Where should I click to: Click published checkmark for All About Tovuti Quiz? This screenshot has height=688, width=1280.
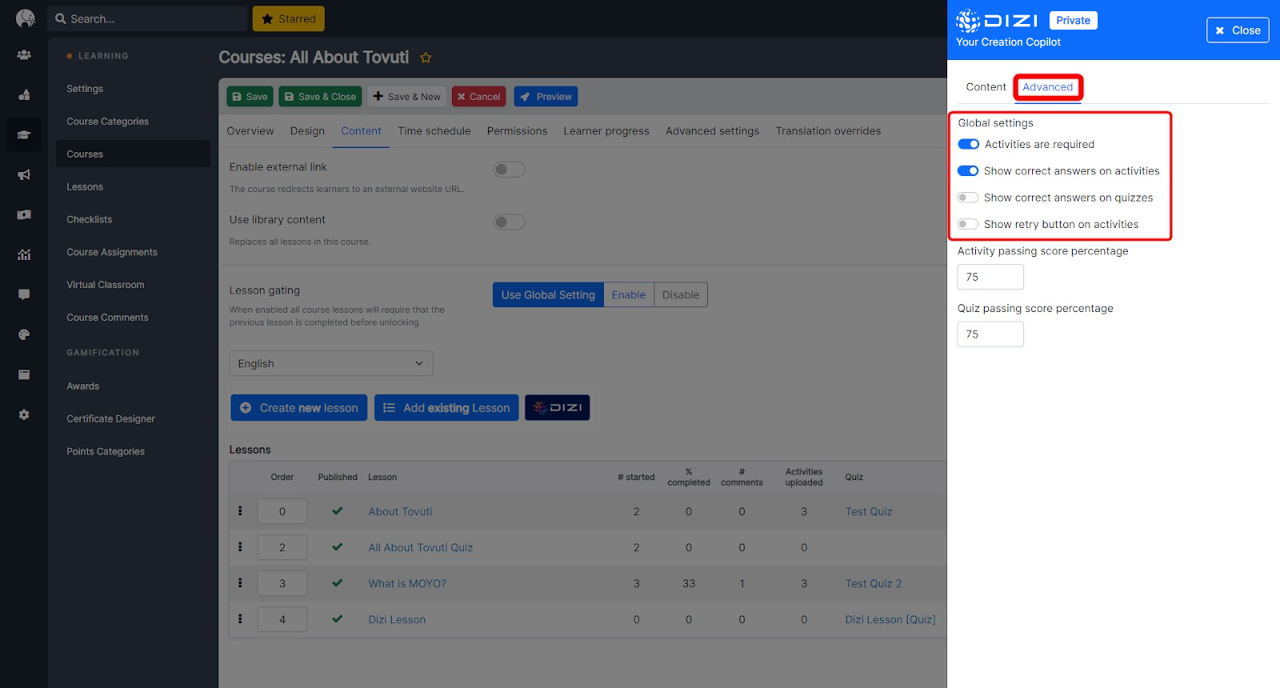[x=338, y=547]
